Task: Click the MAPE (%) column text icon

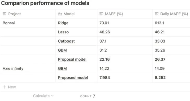Action: (101, 14)
